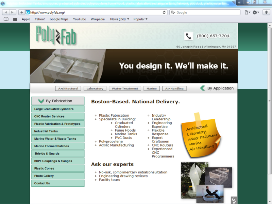Select the Air Handling application tab
This screenshot has width=272, height=204.
pos(174,88)
